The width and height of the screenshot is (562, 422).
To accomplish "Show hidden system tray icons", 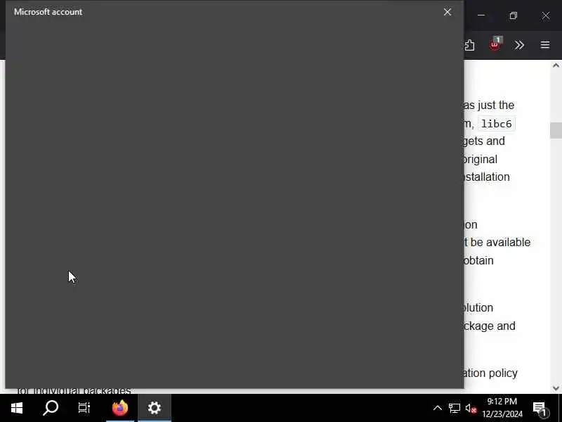I will [x=438, y=408].
